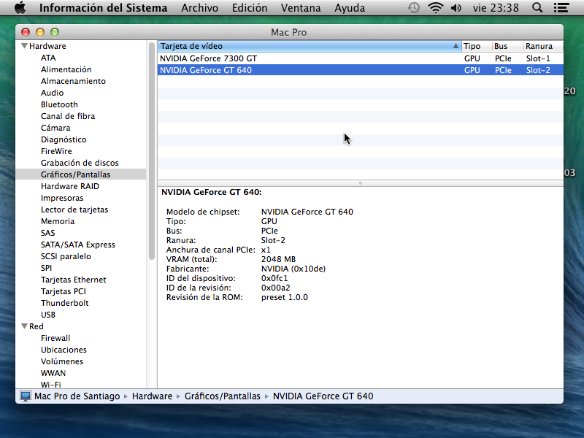Image resolution: width=584 pixels, height=438 pixels.
Task: Select Bluetooth in the sidebar
Action: coord(59,104)
